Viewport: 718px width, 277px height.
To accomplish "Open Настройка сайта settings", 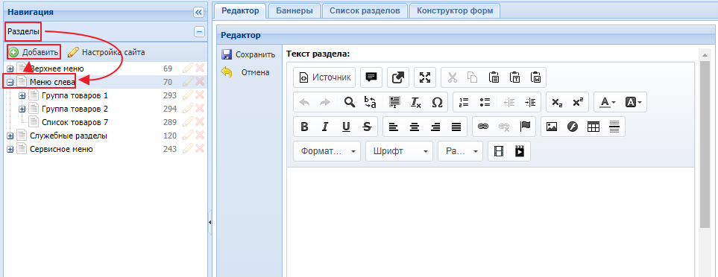I will click(x=107, y=52).
